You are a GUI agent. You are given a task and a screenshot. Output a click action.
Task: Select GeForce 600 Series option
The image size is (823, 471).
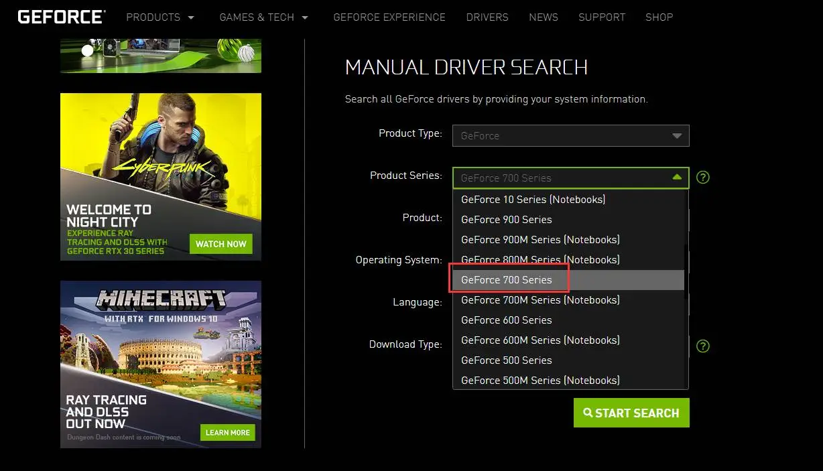[x=568, y=320]
